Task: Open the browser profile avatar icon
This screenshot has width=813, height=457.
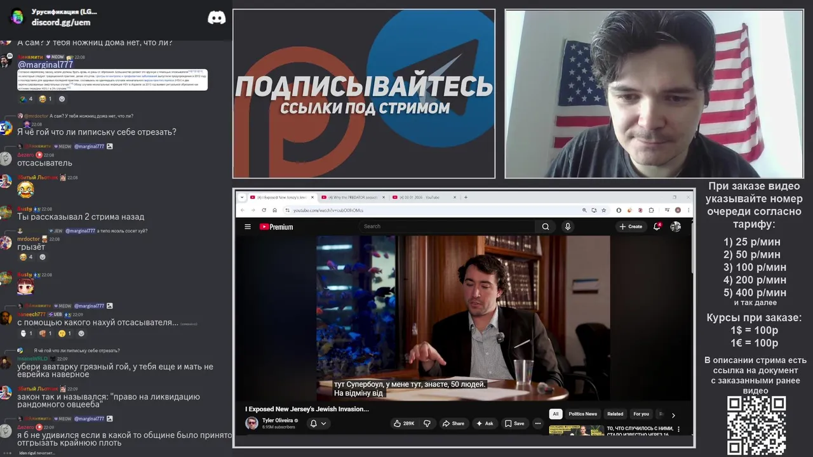Action: tap(678, 210)
